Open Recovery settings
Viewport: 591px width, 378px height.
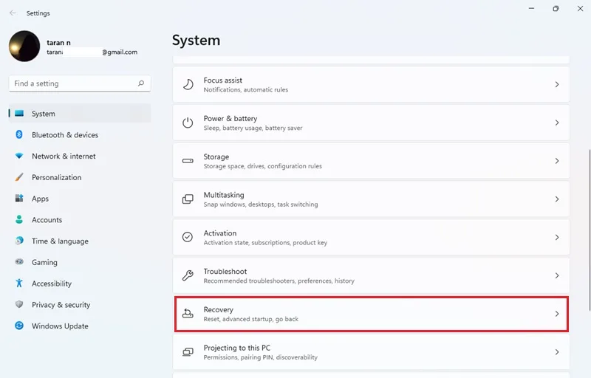[372, 314]
